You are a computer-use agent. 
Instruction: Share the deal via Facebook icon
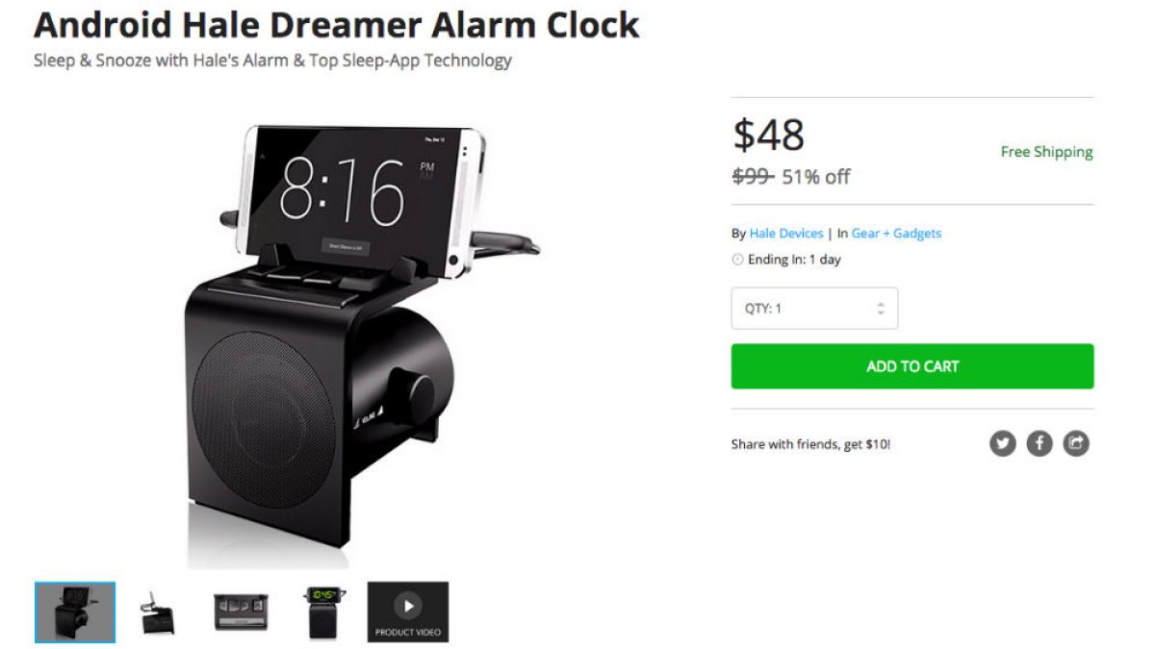pyautogui.click(x=1039, y=443)
